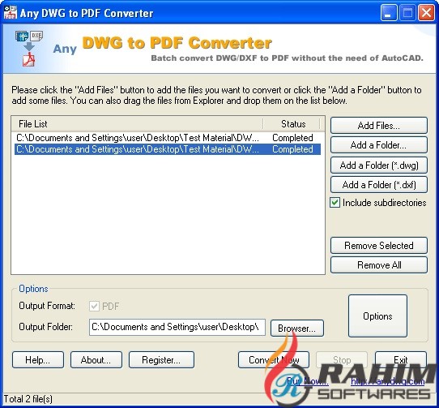Maximize the converter window
439x408 pixels.
click(x=407, y=13)
